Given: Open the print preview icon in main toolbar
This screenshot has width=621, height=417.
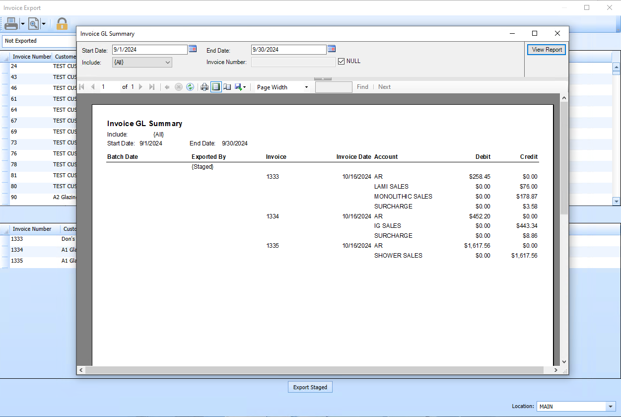Looking at the screenshot, I should point(33,23).
